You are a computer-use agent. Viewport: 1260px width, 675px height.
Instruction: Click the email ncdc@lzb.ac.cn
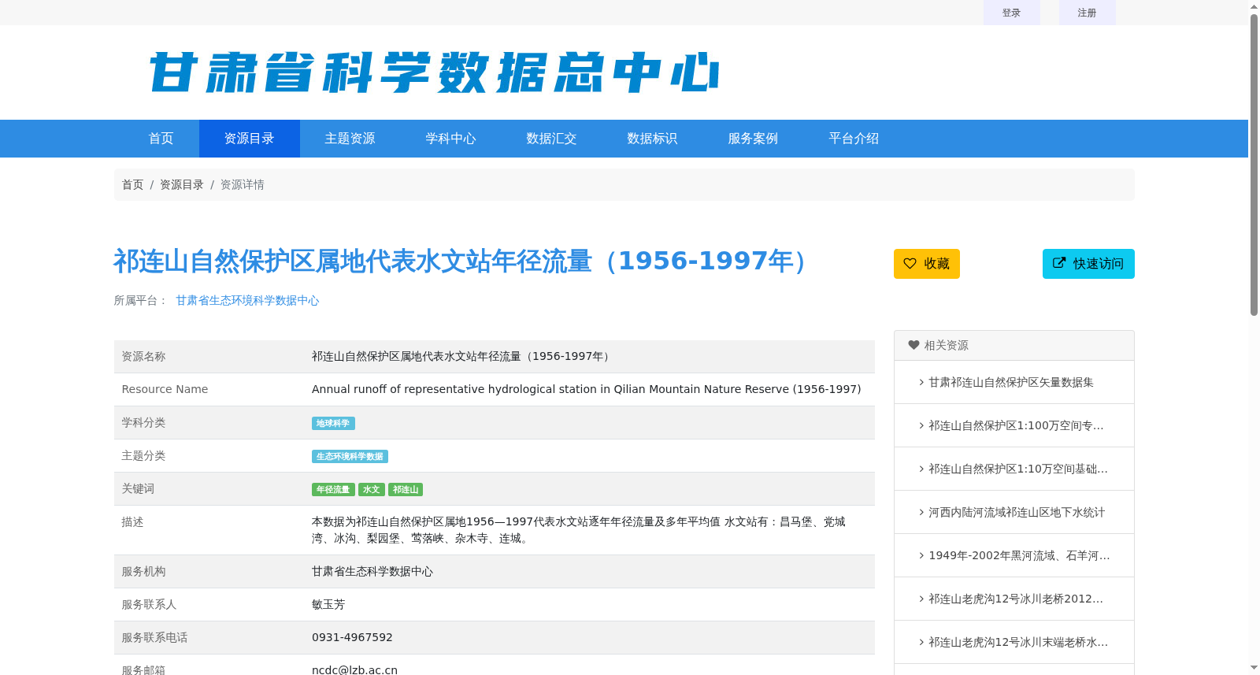[354, 669]
